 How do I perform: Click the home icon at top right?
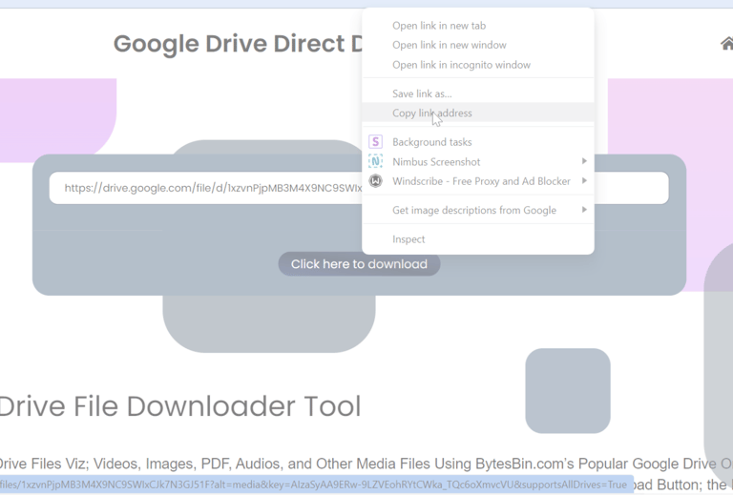point(727,44)
